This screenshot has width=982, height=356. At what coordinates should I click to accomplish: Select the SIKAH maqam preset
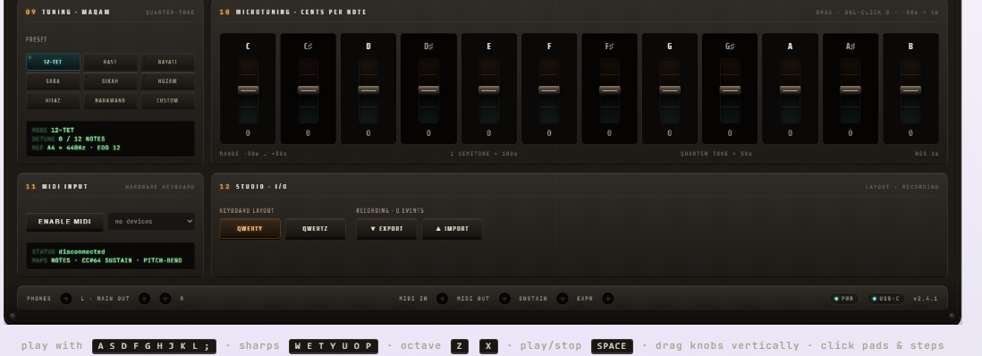pos(110,81)
